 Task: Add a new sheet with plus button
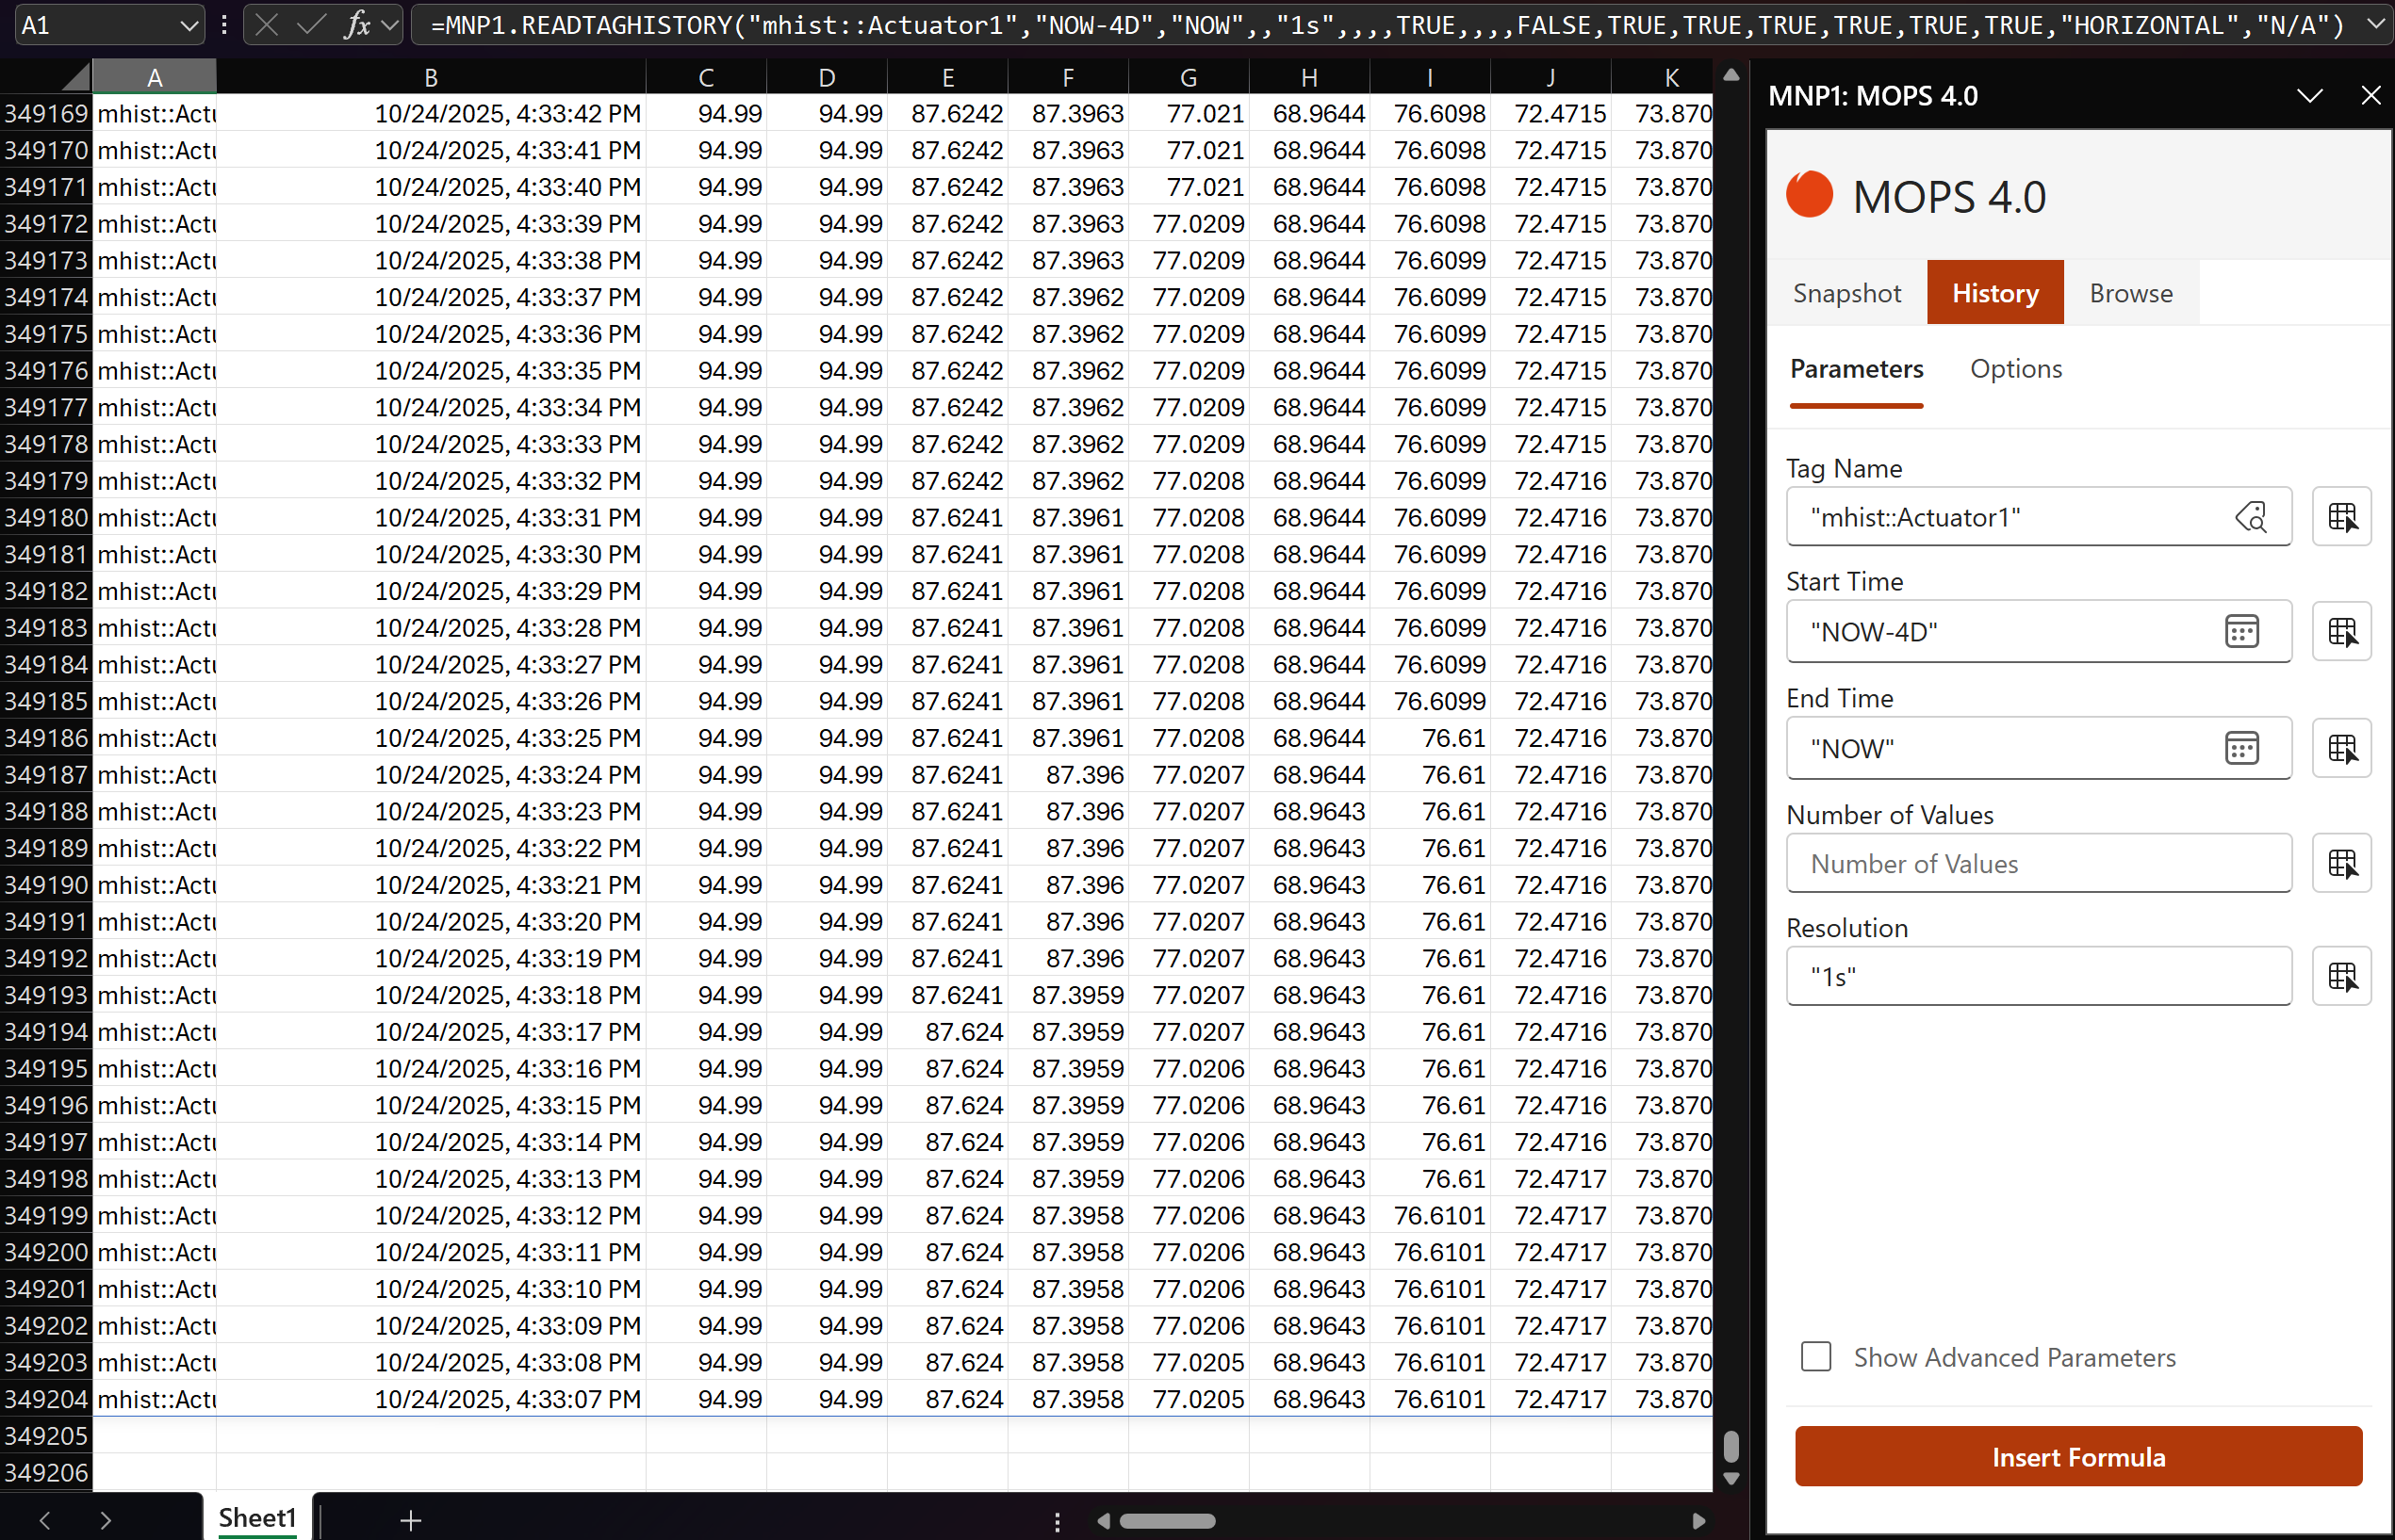[x=410, y=1521]
